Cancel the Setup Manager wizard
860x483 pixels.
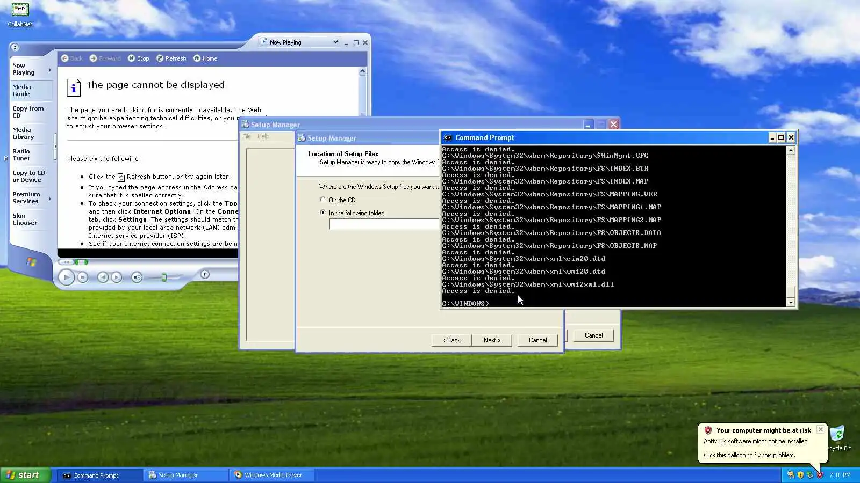point(537,340)
